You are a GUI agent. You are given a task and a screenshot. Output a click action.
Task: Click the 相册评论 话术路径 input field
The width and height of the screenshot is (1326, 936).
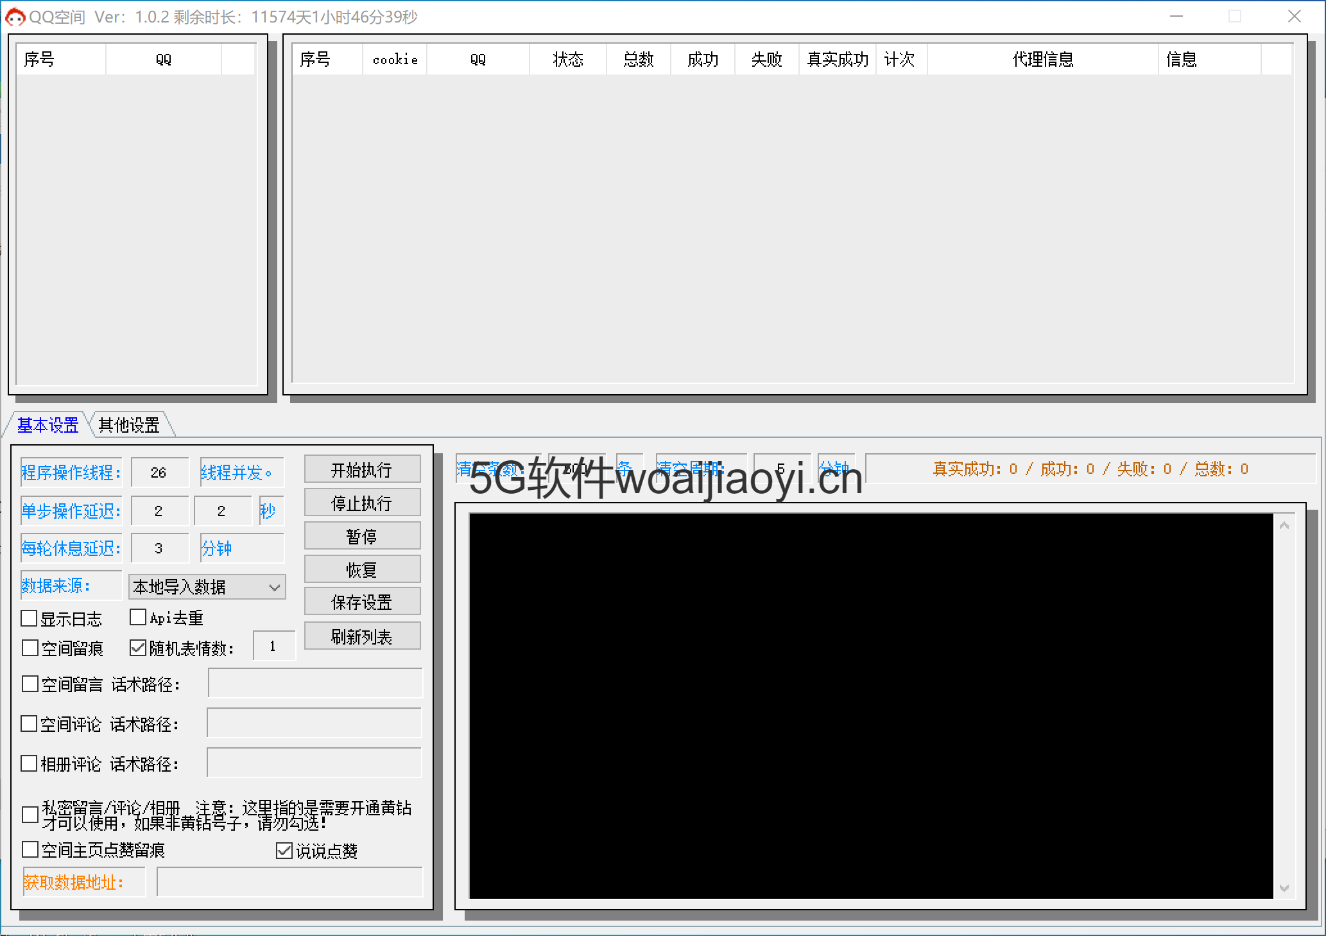(x=314, y=763)
